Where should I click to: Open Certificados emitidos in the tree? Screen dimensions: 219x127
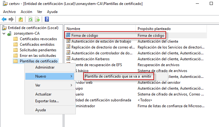click(x=37, y=44)
